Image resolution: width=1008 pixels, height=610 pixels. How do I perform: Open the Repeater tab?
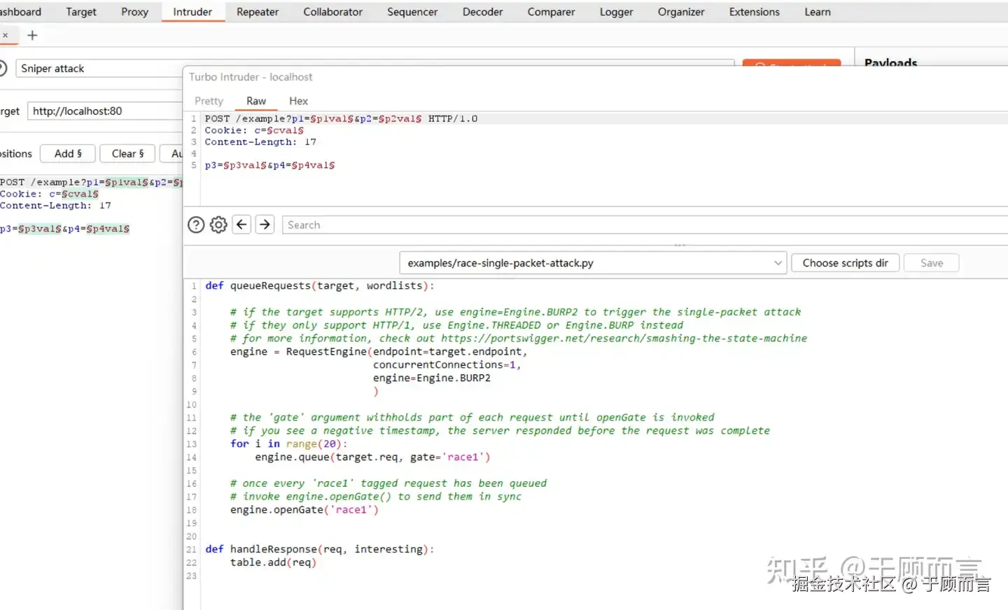(258, 12)
